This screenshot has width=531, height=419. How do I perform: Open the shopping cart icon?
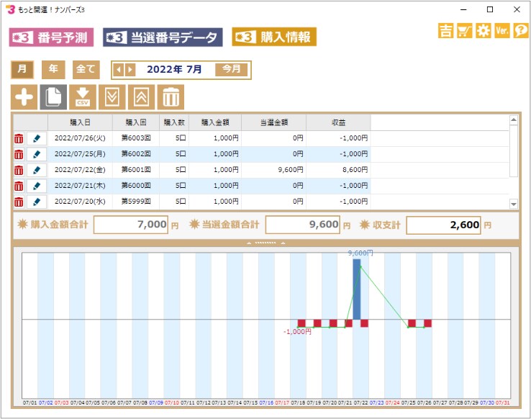[464, 31]
